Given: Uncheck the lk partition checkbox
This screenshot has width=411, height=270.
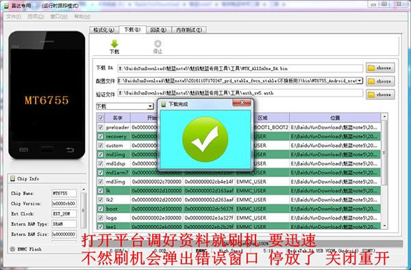Looking at the screenshot, I should pos(101,191).
